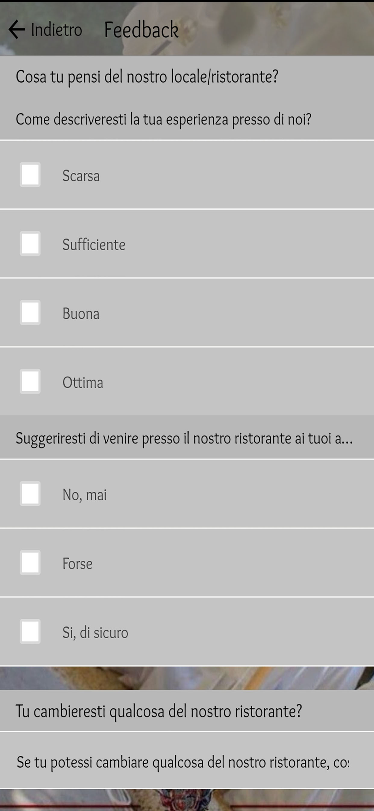
Task: Click the 'Come descriveresti la tua esperienza' question
Action: (164, 120)
